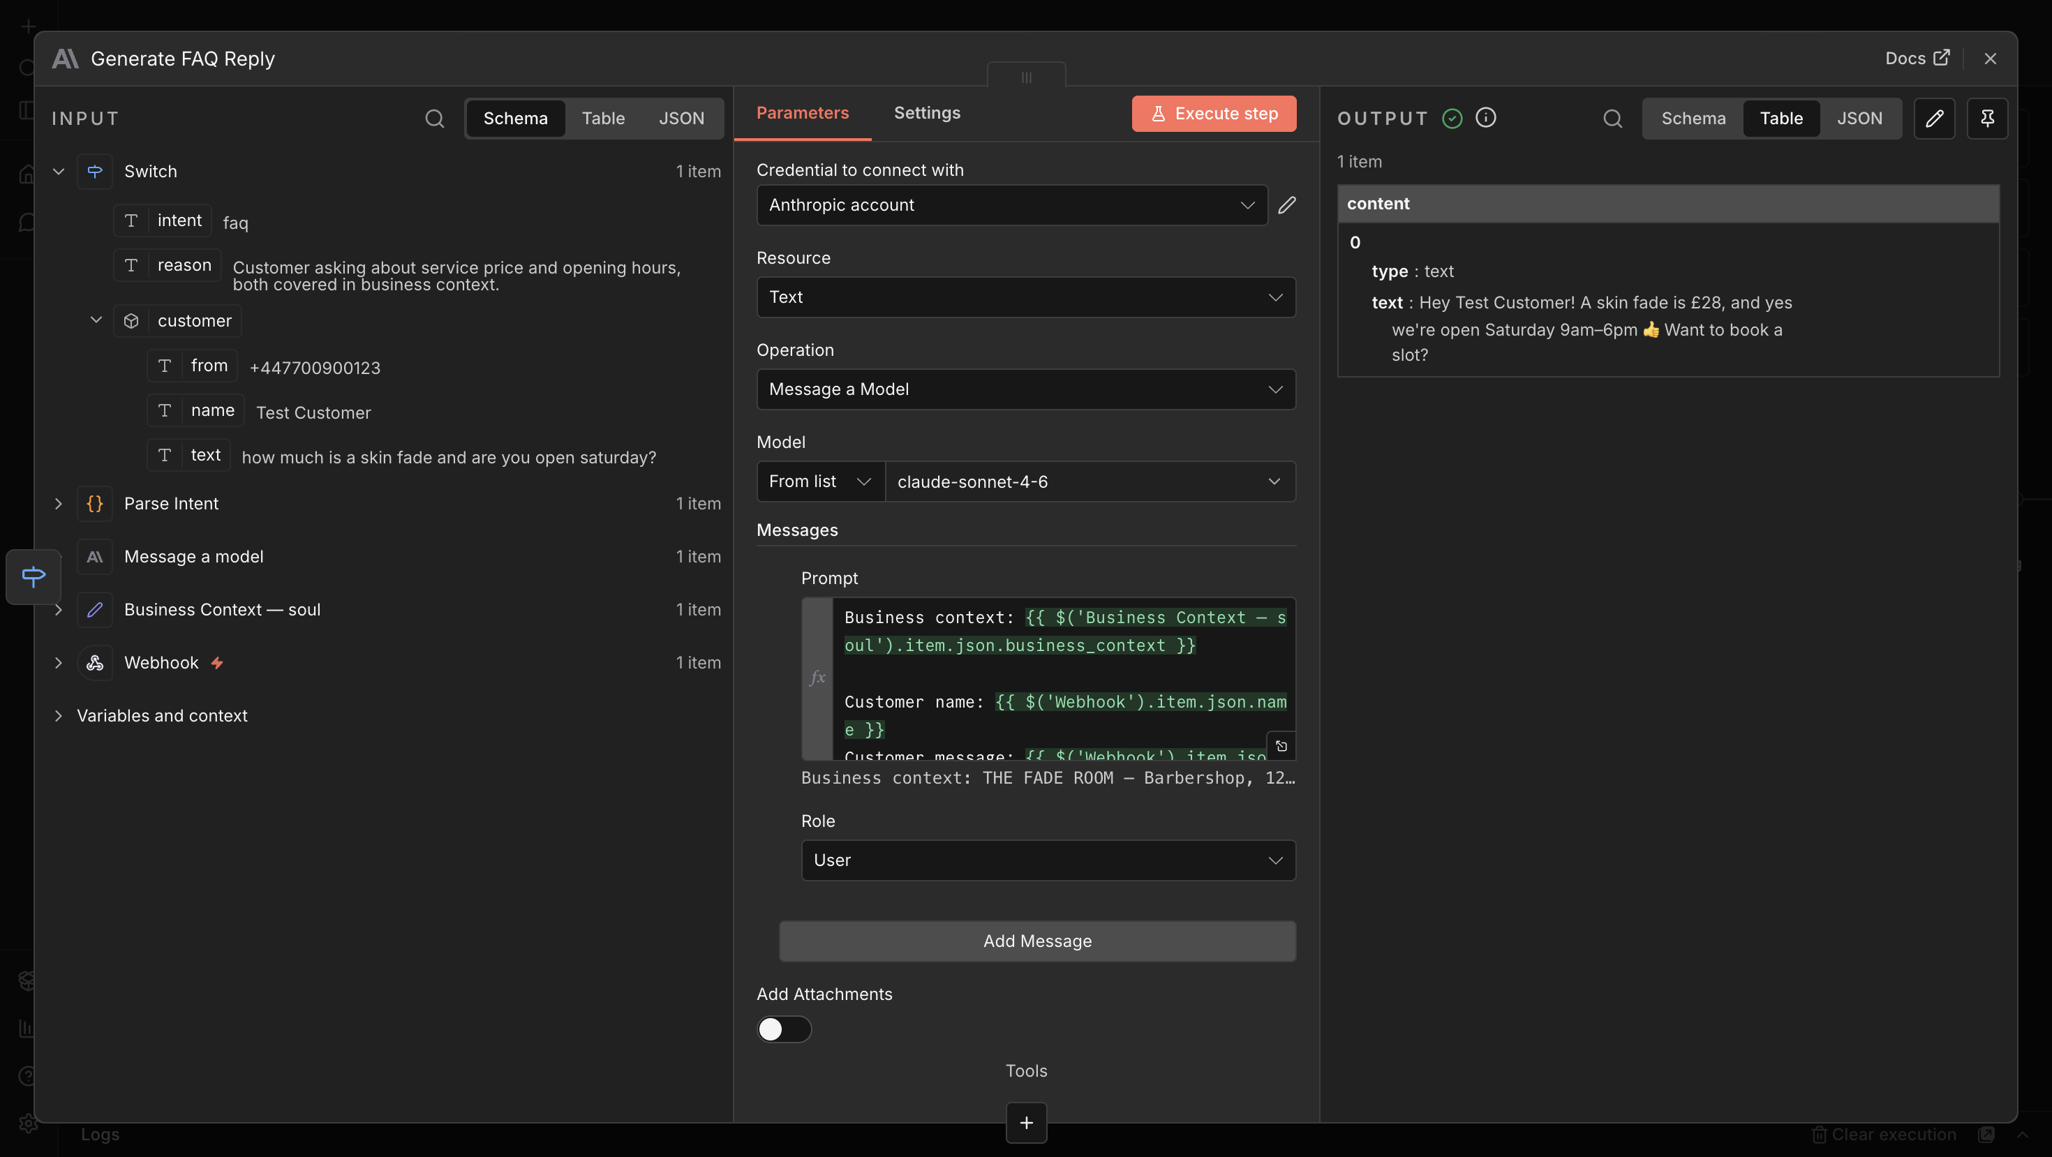This screenshot has width=2052, height=1157.
Task: Search the OUTPUT panel data
Action: 1612,119
